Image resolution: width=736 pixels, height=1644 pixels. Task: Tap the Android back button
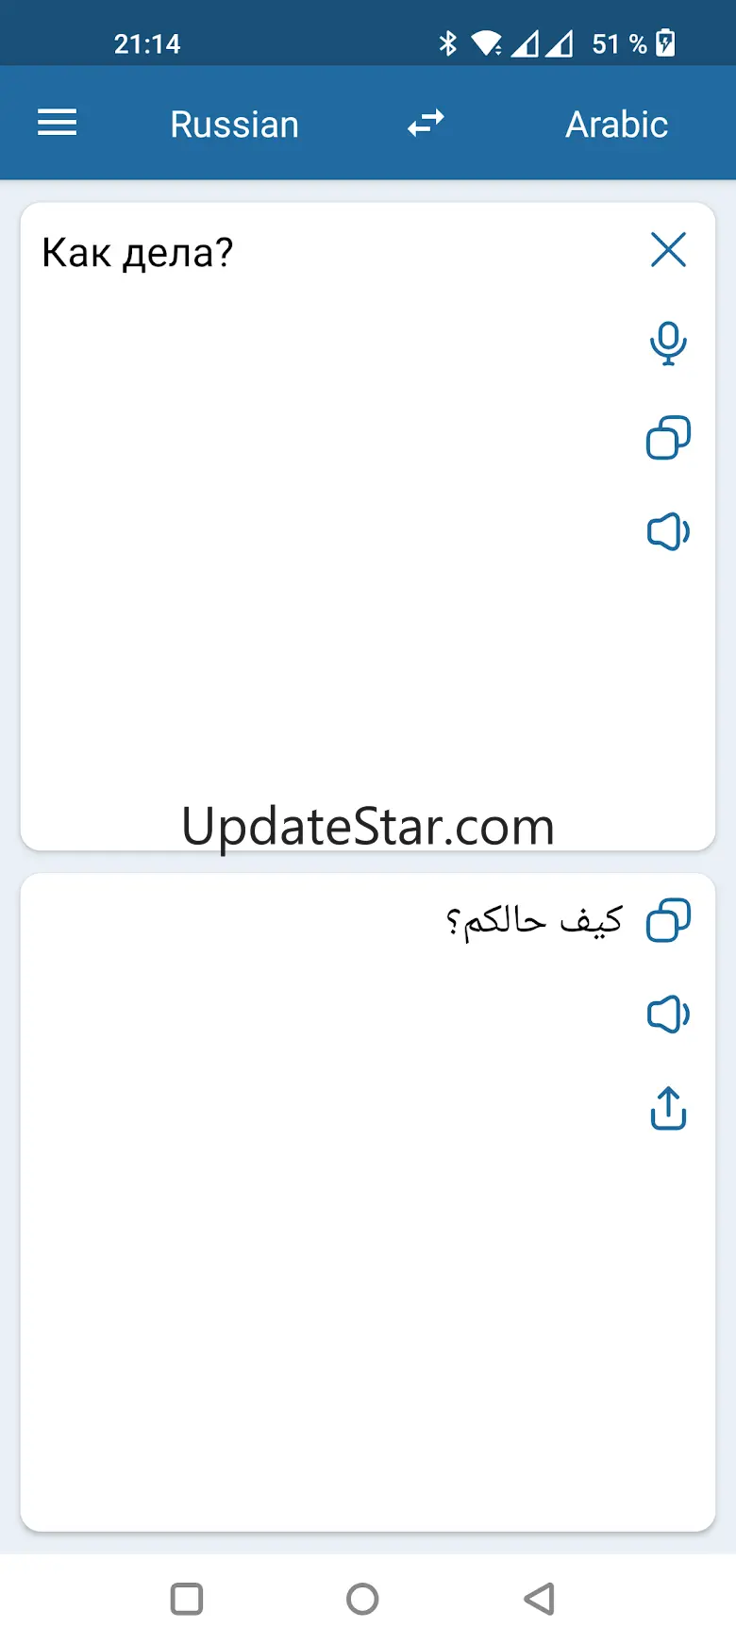tap(539, 1599)
